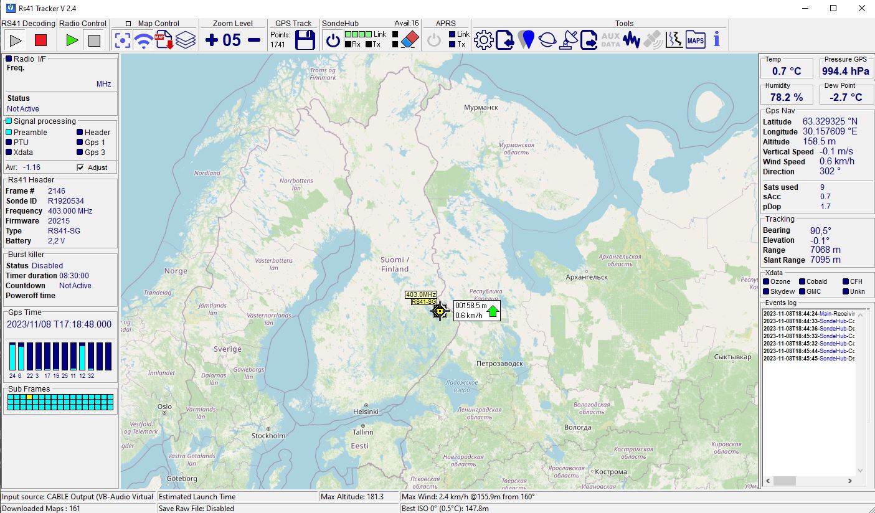Click the SondeHub eraser icon
This screenshot has height=513, width=875.
click(x=410, y=40)
